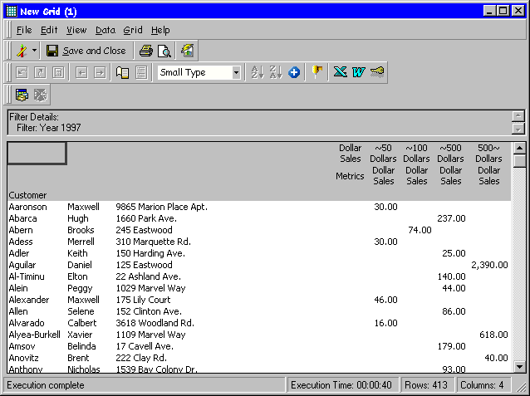
Task: Click the Filter: Year 1997 text
Action: pyautogui.click(x=49, y=128)
